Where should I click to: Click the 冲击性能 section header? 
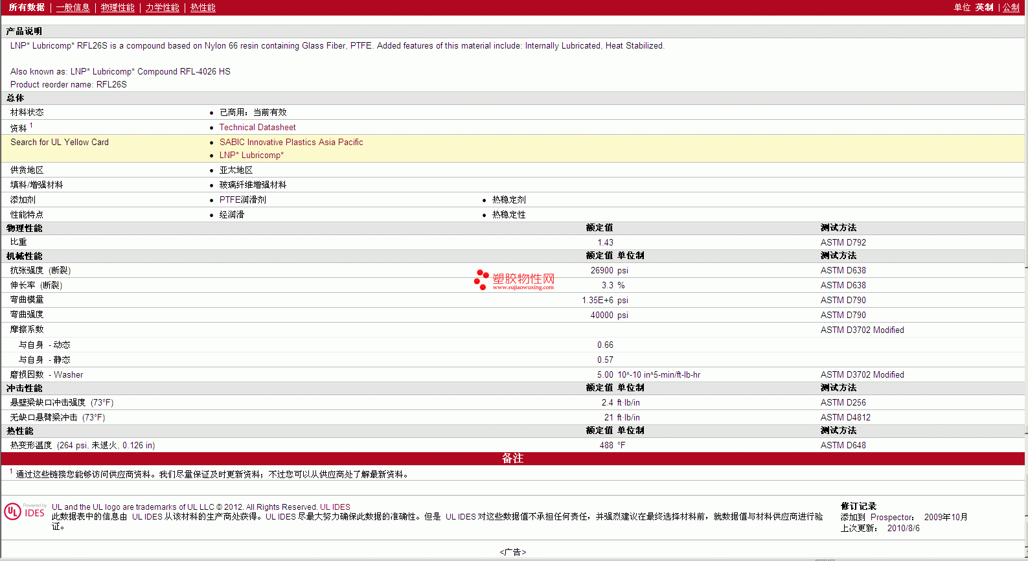tap(24, 389)
